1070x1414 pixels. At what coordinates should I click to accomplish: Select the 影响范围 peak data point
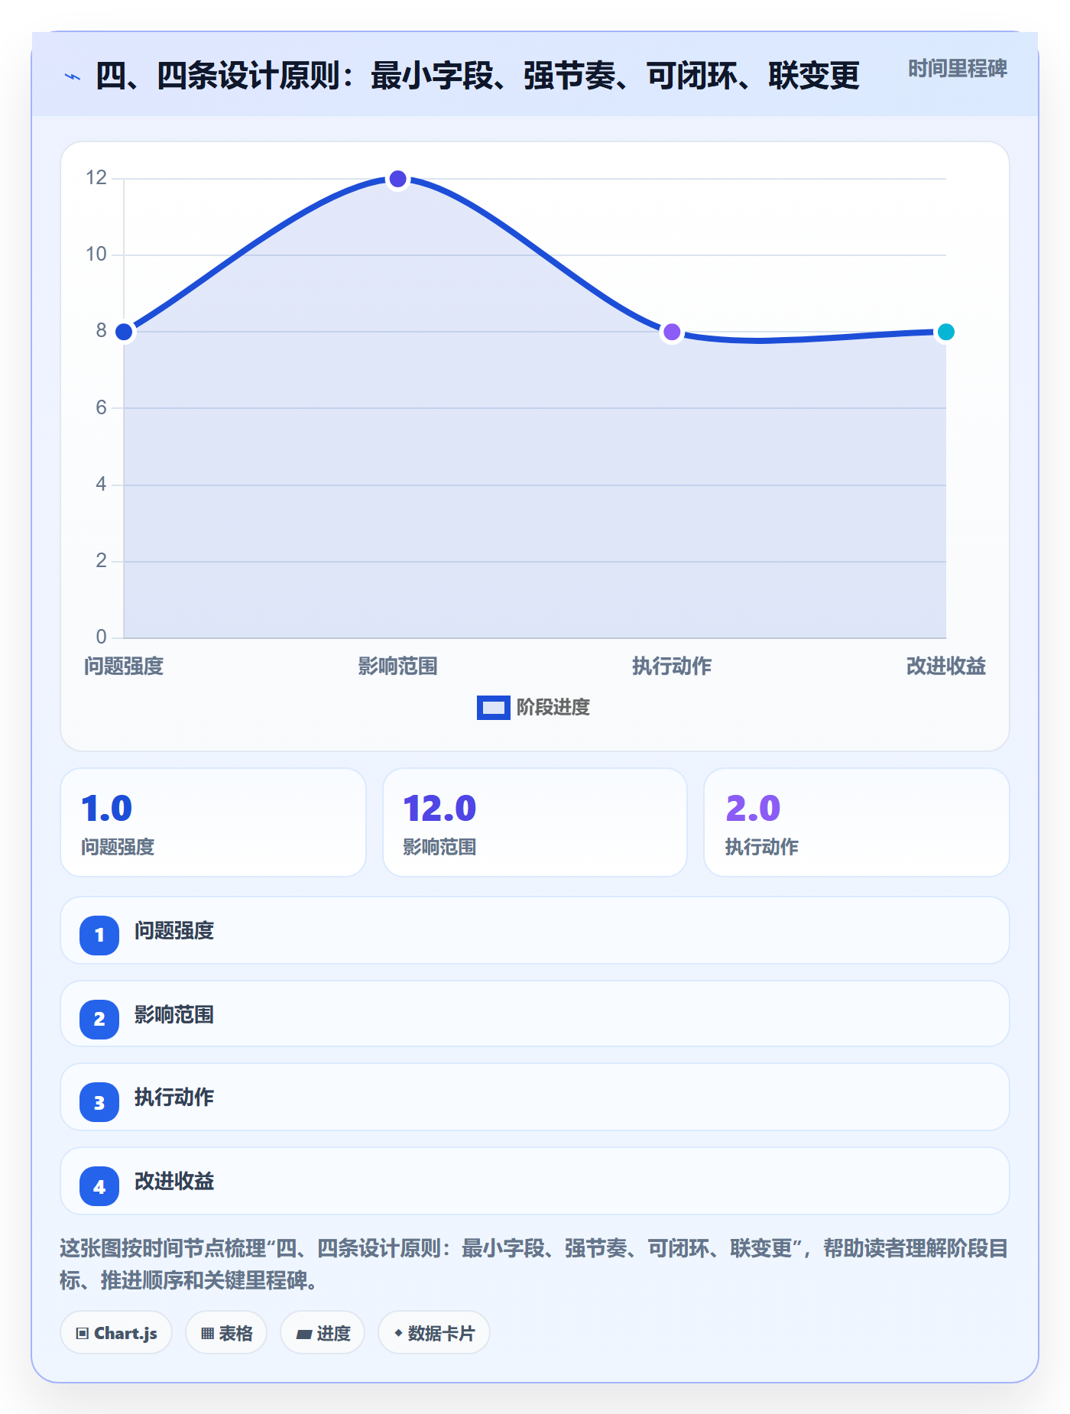[397, 179]
